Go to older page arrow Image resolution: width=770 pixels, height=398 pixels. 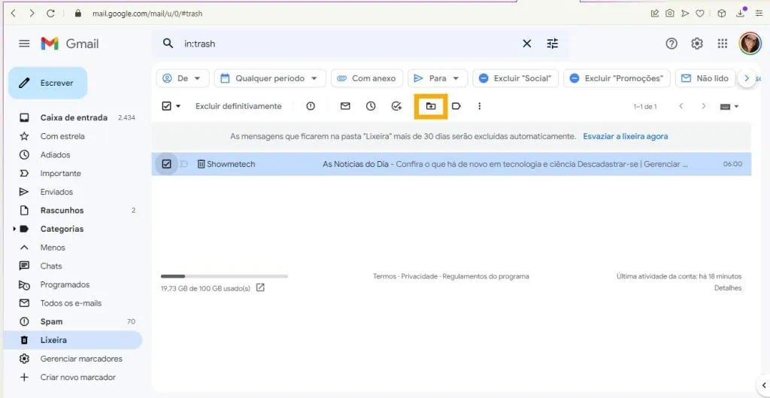coord(704,106)
